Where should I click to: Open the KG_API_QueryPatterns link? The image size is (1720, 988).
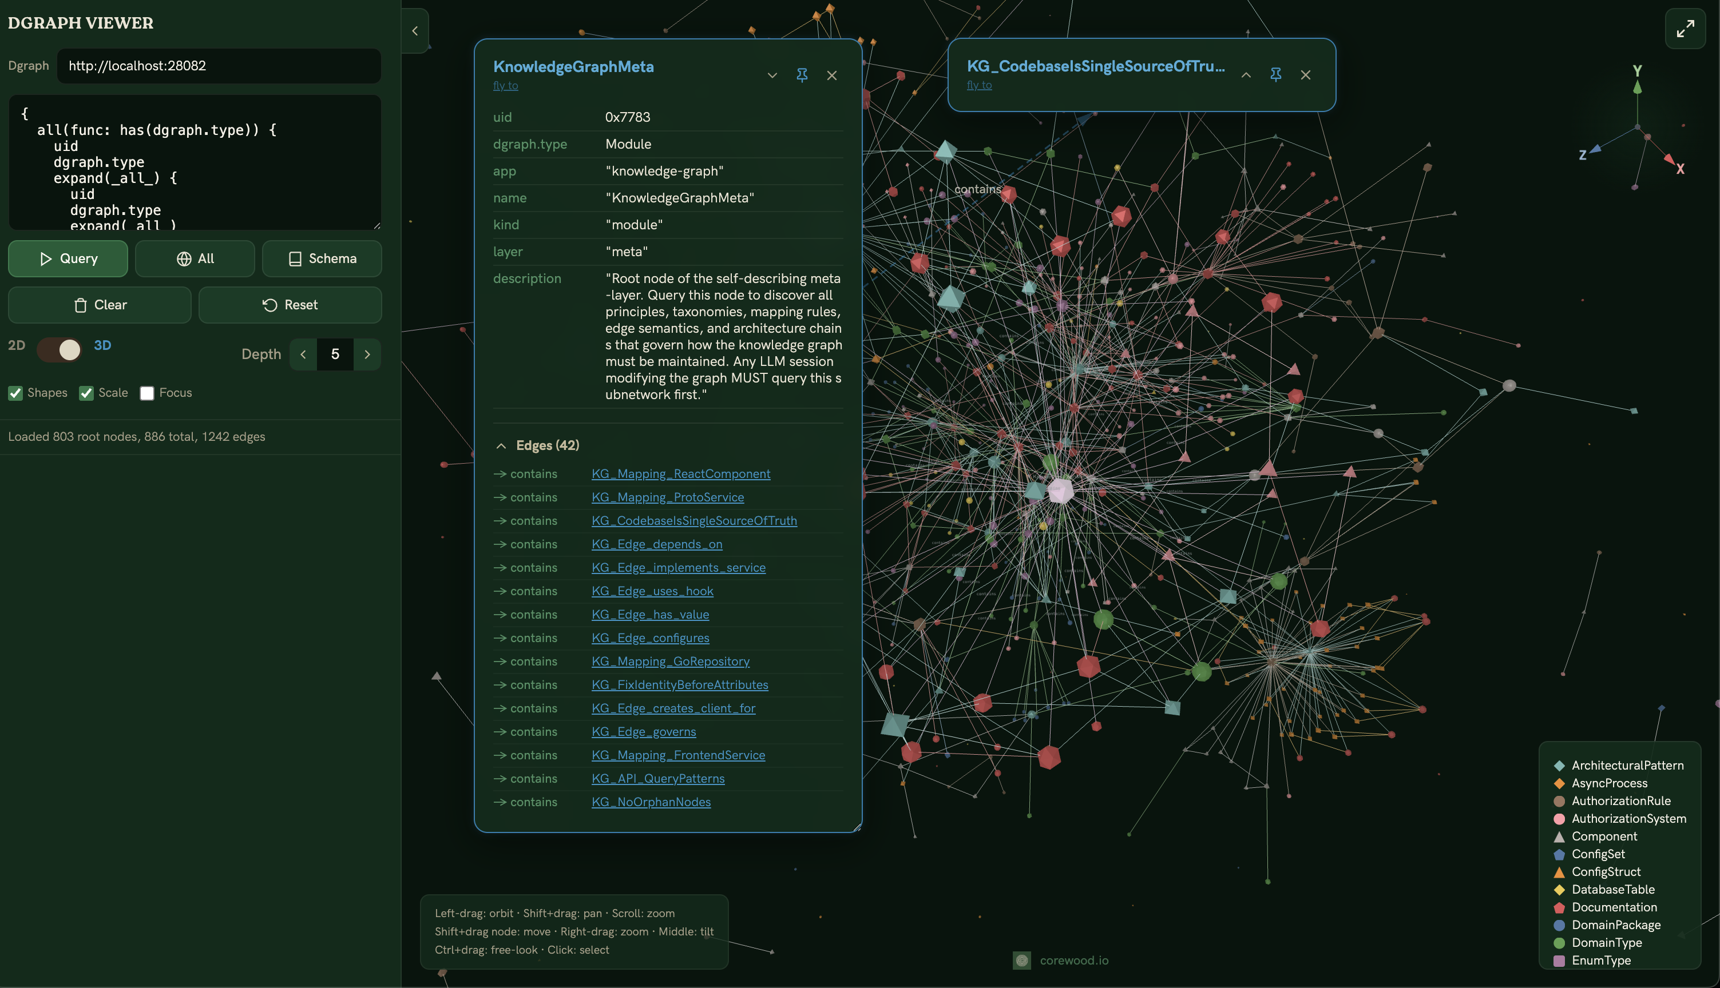pyautogui.click(x=658, y=778)
